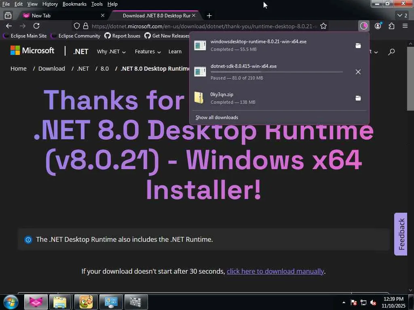Image resolution: width=414 pixels, height=310 pixels.
Task: Click the network tray icon
Action: (363, 303)
